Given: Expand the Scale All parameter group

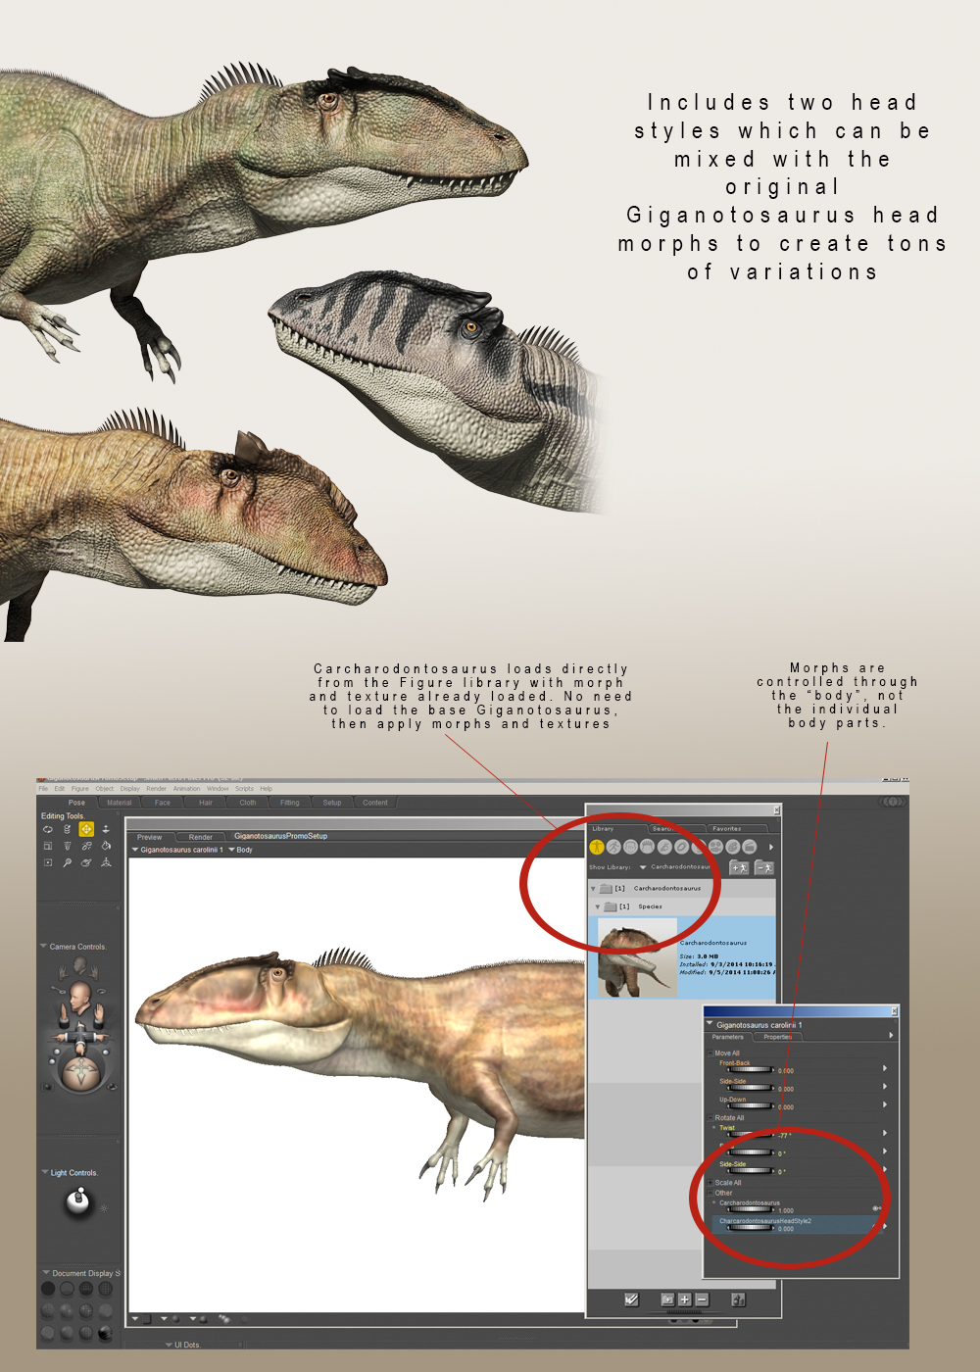Looking at the screenshot, I should click(710, 1183).
